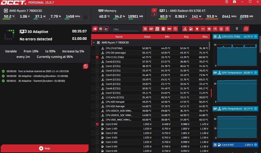Click the graph panel vertical scrollbar
This screenshot has height=153, width=261.
point(260,45)
